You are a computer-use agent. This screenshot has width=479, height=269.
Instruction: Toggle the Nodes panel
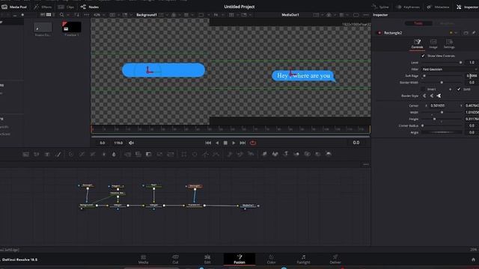coord(90,7)
